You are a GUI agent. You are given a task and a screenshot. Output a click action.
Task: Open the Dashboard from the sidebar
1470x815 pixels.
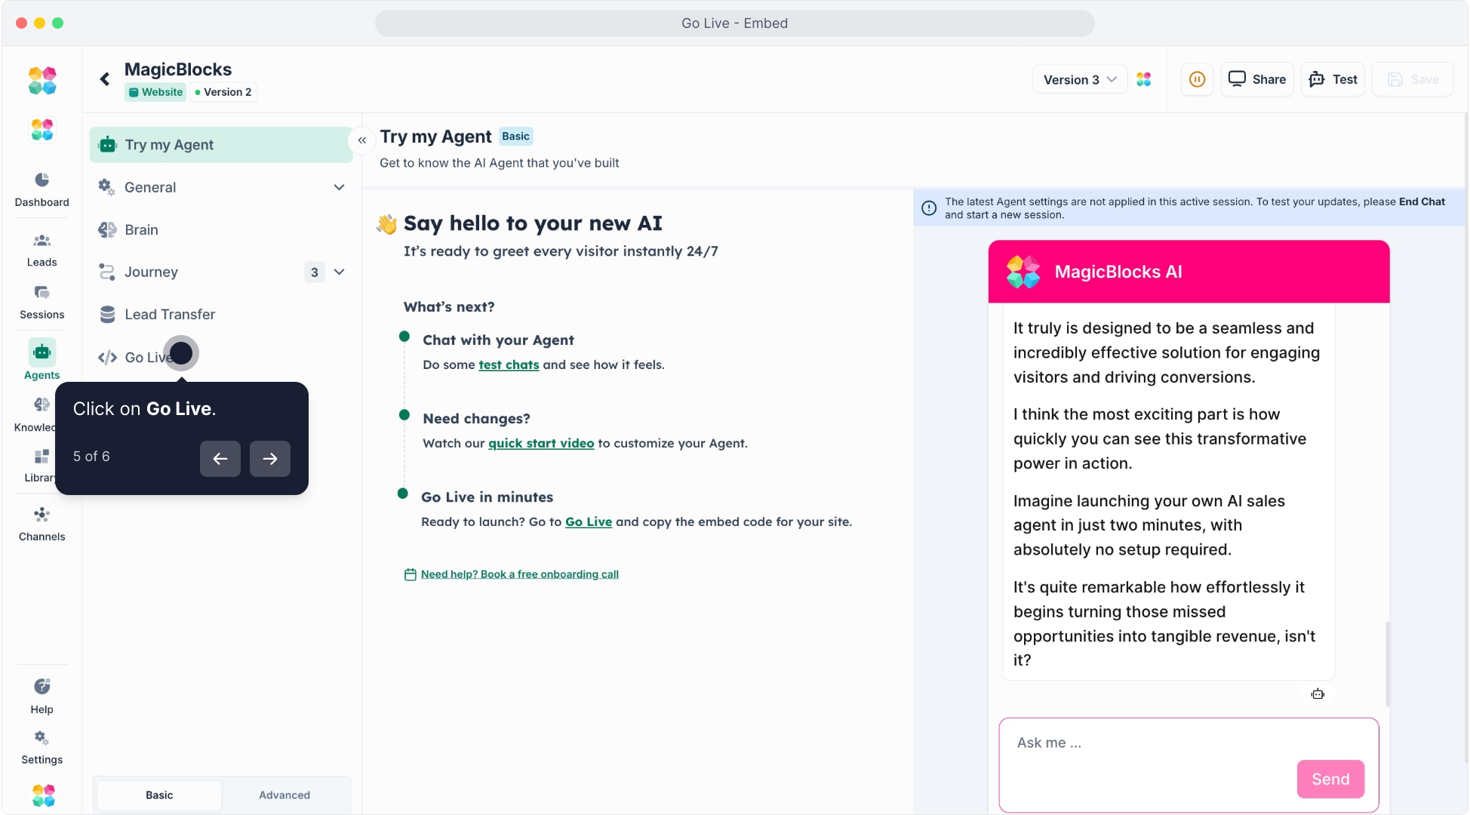point(42,189)
